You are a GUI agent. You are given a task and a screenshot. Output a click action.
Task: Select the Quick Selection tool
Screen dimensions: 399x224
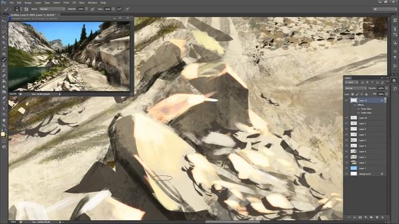pos(4,37)
